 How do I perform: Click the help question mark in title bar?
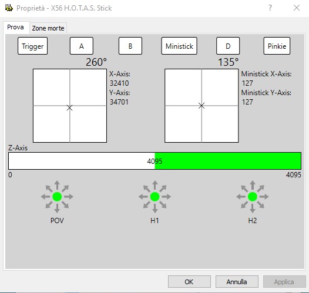click(270, 8)
